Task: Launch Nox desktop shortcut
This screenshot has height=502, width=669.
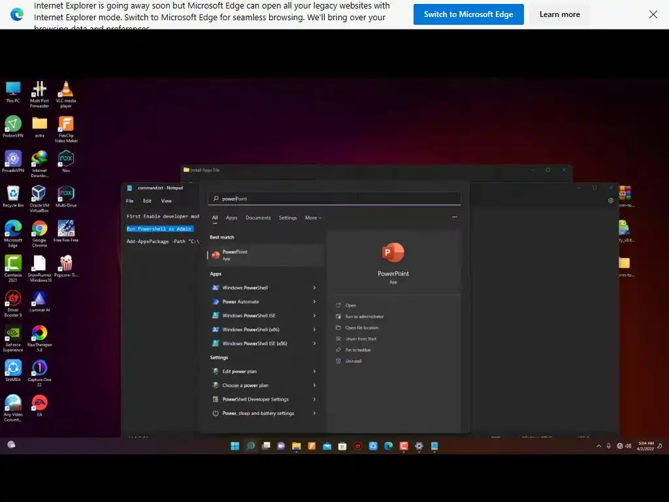Action: pyautogui.click(x=66, y=161)
